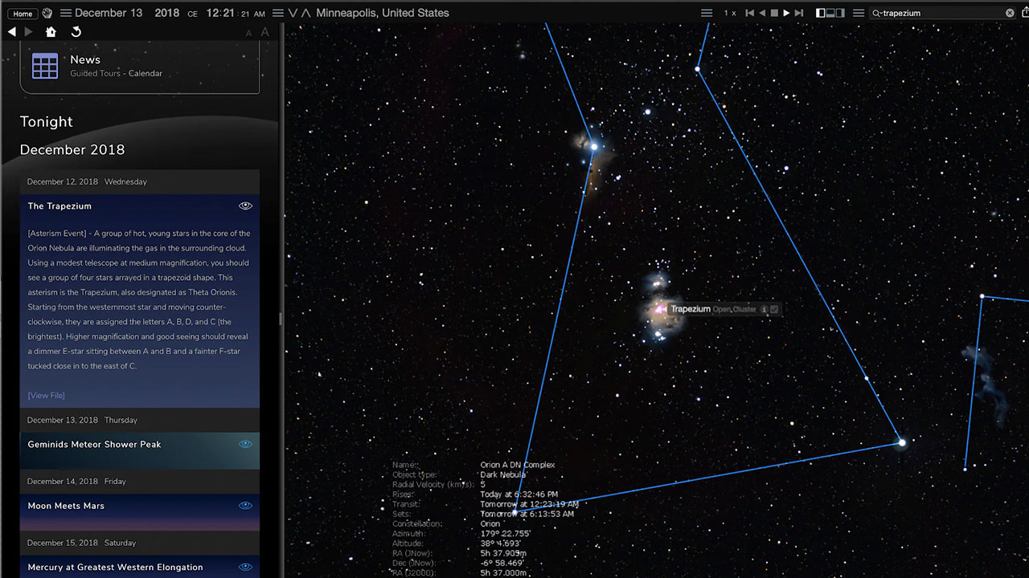The image size is (1029, 578).
Task: Select Mercury at Greatest Western Elongation event
Action: point(115,567)
